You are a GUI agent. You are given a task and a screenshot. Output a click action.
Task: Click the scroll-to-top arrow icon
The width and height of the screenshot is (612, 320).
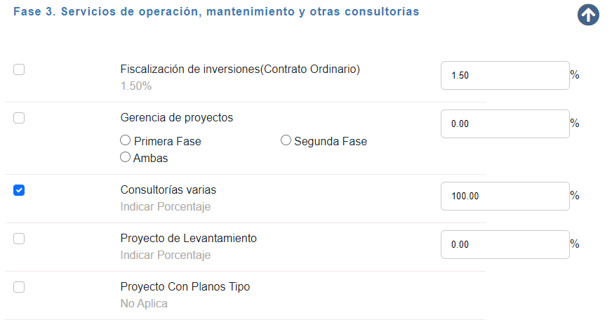pyautogui.click(x=588, y=15)
